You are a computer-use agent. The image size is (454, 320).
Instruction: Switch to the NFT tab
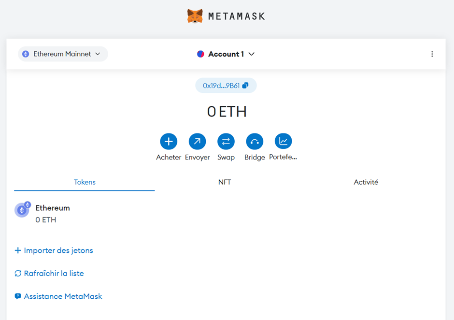[x=225, y=182]
